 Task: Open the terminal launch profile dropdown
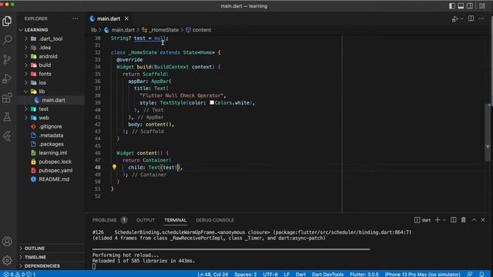pyautogui.click(x=444, y=220)
